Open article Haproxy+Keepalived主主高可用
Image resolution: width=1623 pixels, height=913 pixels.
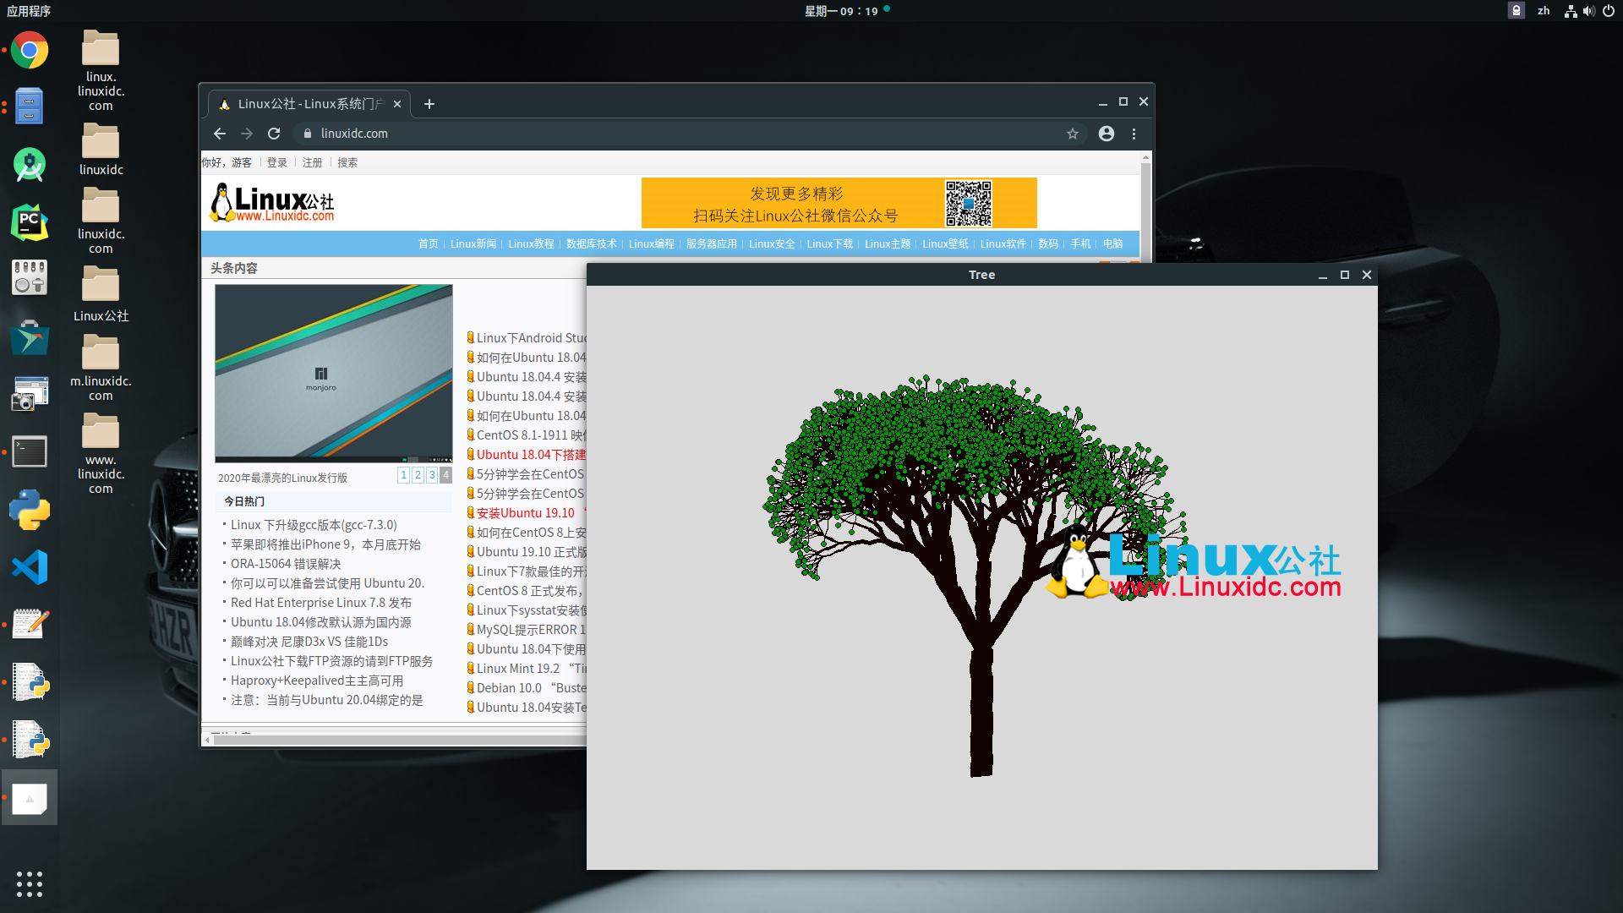pyautogui.click(x=317, y=681)
